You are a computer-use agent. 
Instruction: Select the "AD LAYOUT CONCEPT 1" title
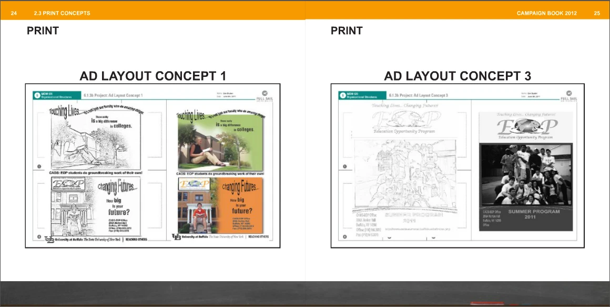153,76
